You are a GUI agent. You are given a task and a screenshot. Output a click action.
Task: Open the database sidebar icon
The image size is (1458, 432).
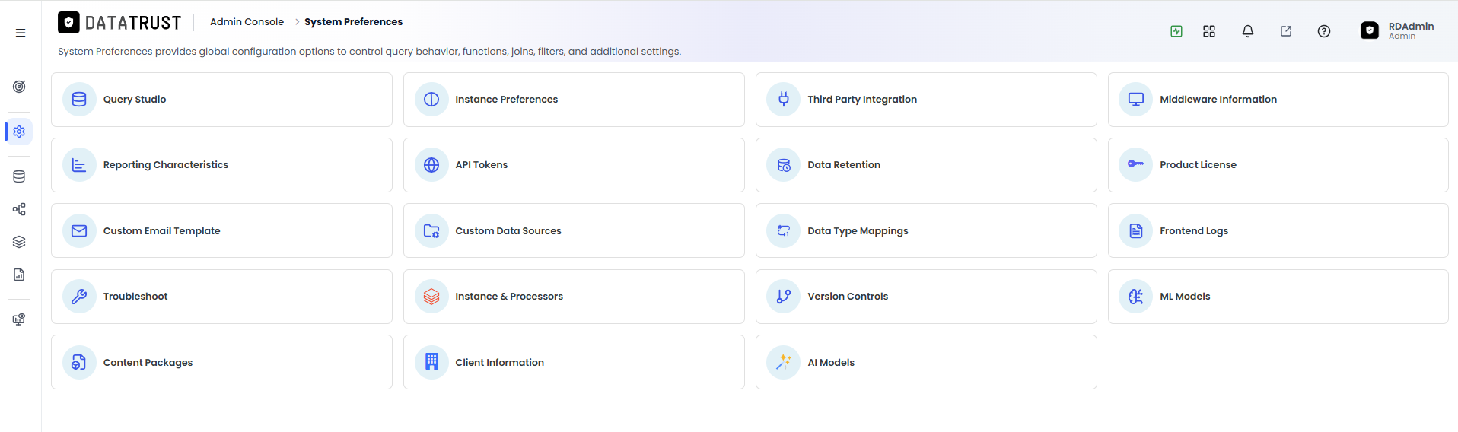click(x=19, y=176)
